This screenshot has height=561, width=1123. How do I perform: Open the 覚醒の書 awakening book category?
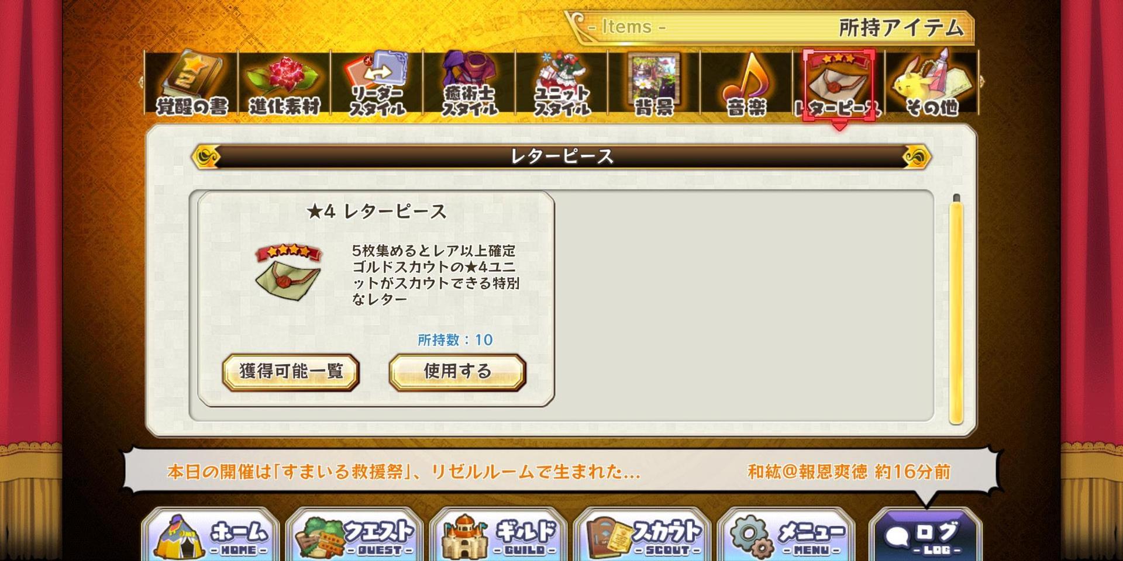click(x=191, y=83)
